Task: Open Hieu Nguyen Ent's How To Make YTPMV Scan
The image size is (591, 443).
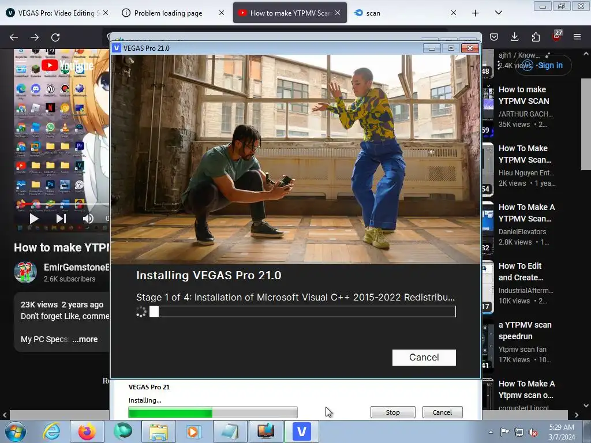Action: (525, 154)
